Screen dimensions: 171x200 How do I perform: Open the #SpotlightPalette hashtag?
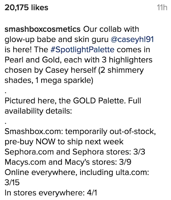pos(82,50)
